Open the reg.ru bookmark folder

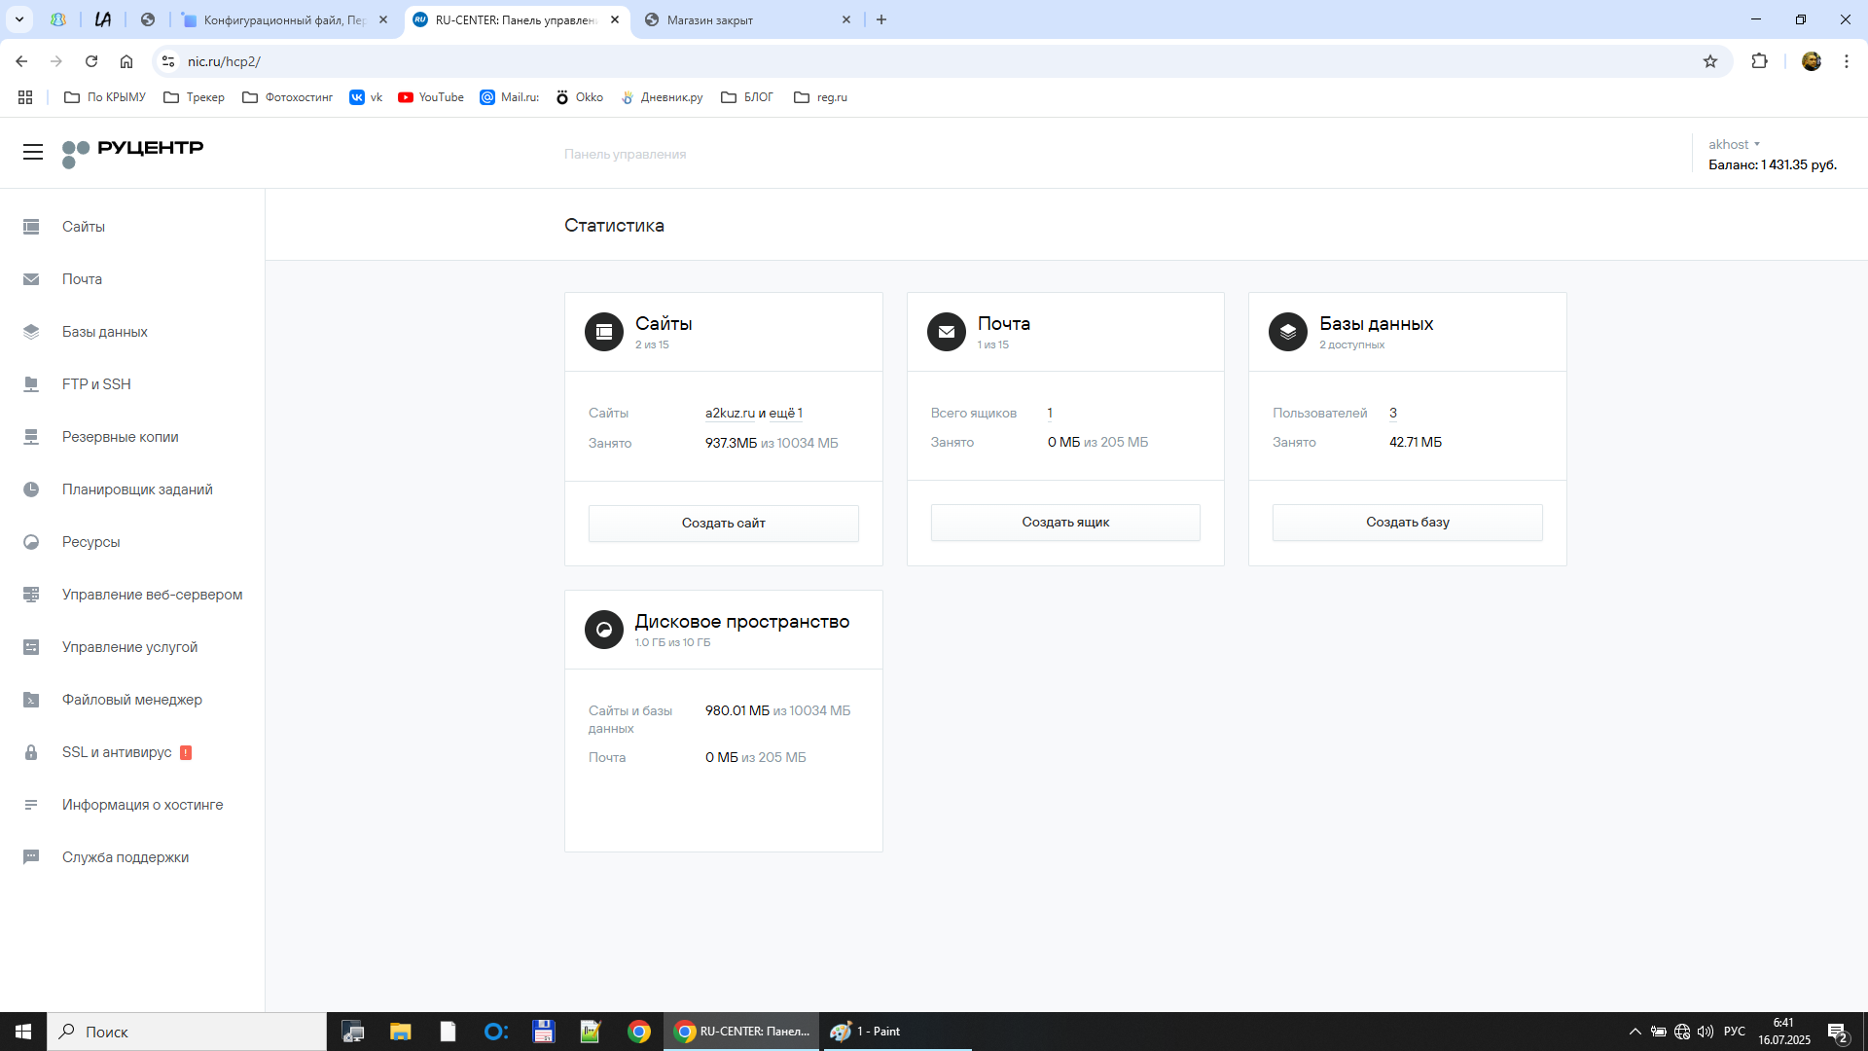(x=821, y=97)
